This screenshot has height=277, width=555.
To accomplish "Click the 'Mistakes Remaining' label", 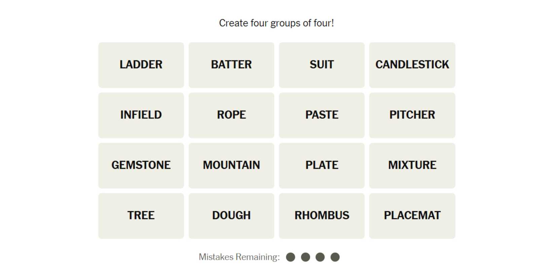I will 239,257.
